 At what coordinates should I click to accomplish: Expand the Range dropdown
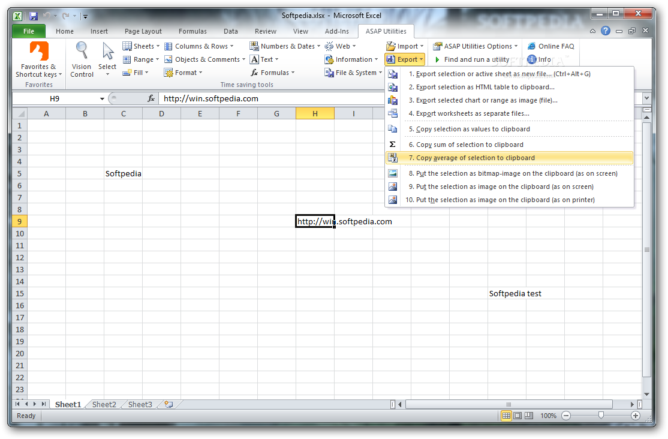point(140,59)
